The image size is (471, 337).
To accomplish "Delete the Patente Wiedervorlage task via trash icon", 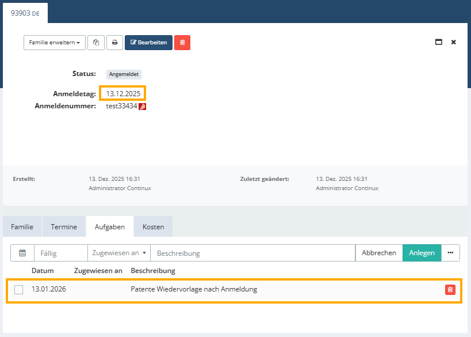I will (450, 290).
